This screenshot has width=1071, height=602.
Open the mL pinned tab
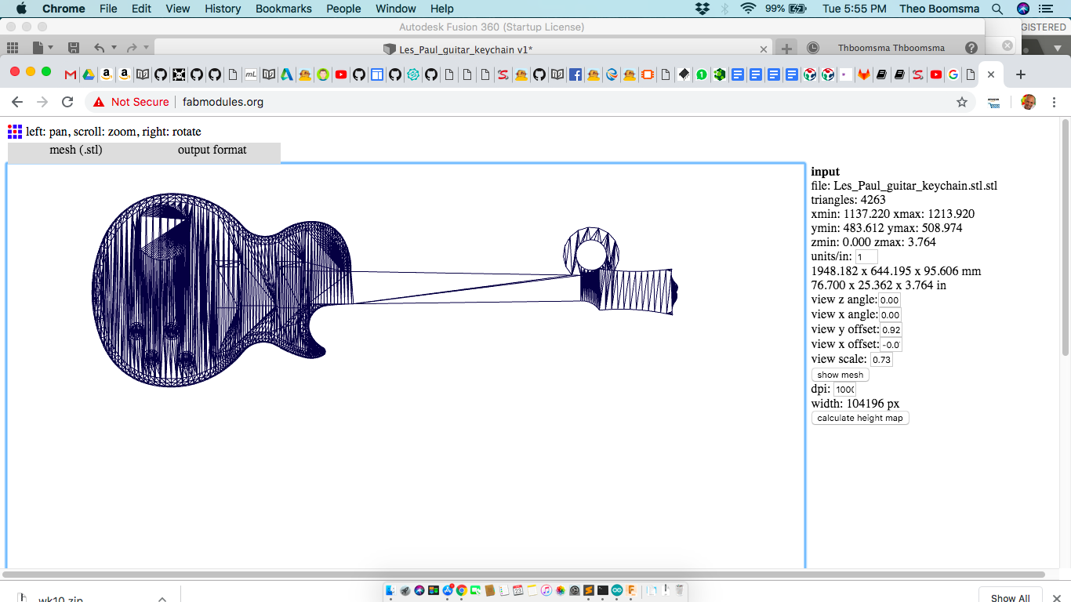point(251,74)
